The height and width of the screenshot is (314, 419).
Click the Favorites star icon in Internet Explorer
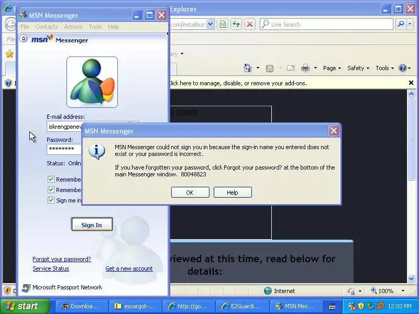coord(10,54)
